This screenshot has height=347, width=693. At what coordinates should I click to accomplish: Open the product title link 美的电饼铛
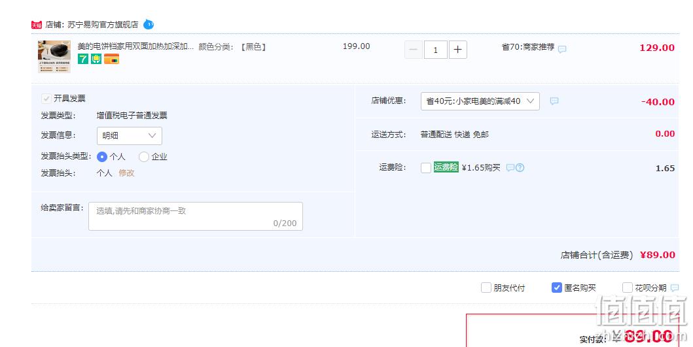tap(135, 46)
